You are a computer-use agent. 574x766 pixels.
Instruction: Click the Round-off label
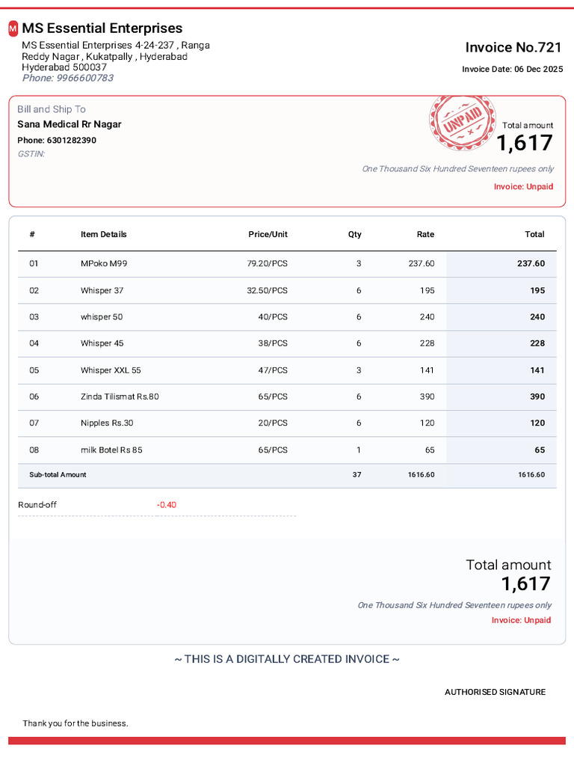click(37, 505)
